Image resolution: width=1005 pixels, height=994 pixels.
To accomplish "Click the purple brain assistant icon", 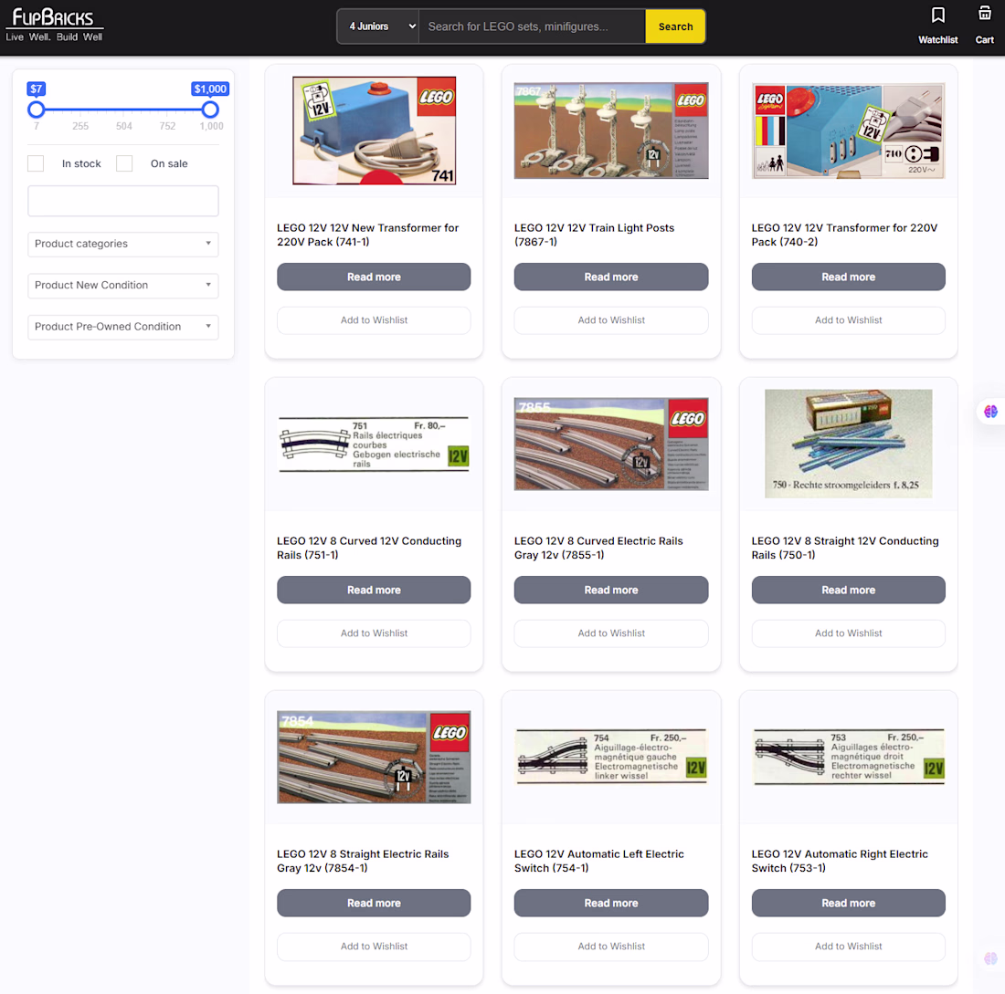I will click(990, 411).
